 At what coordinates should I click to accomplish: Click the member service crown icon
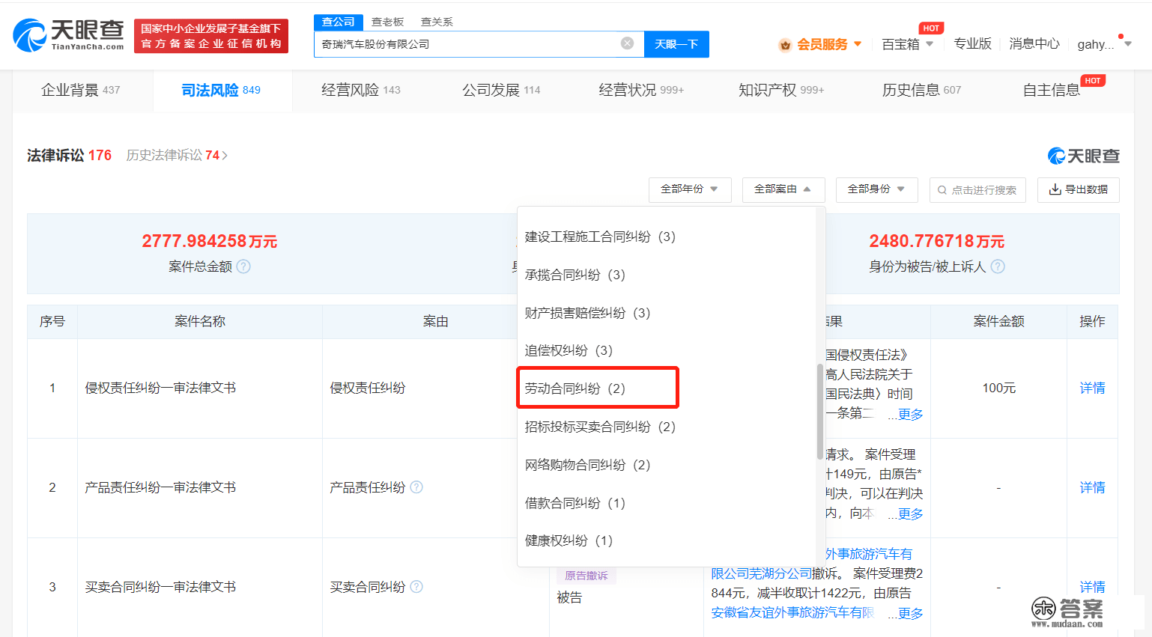(x=785, y=45)
